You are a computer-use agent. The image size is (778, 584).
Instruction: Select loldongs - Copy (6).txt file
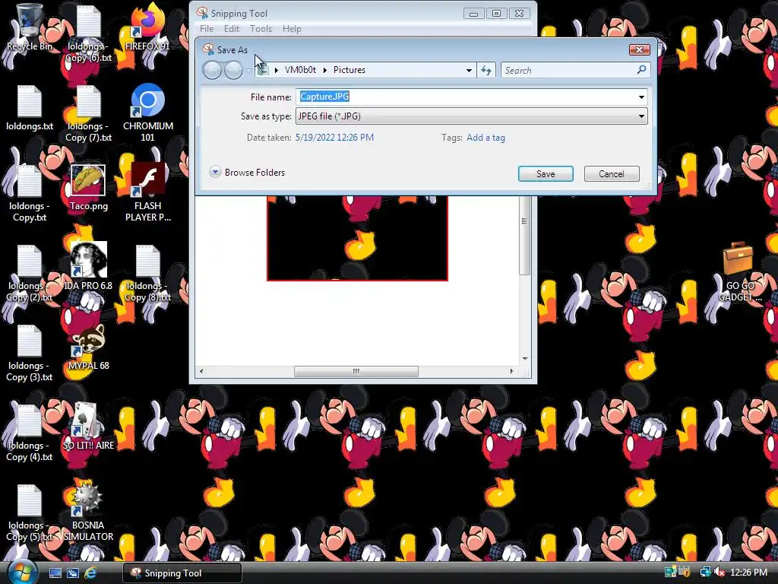pos(89,33)
